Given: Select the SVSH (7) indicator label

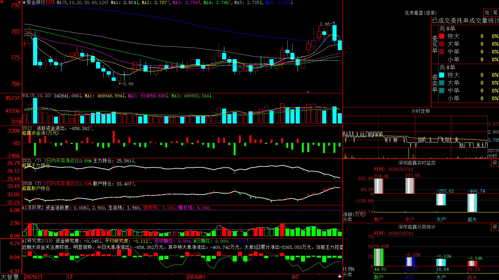Looking at the screenshot, I should coord(31,184).
